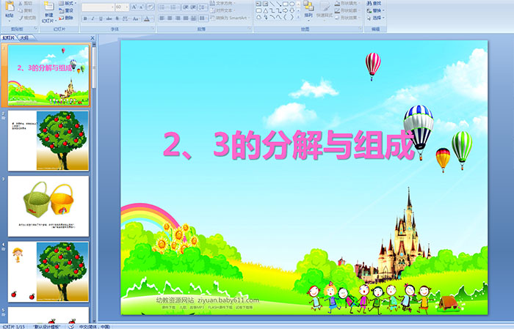This screenshot has width=514, height=329.
Task: Select the Text Box shape
Action: 258,4
